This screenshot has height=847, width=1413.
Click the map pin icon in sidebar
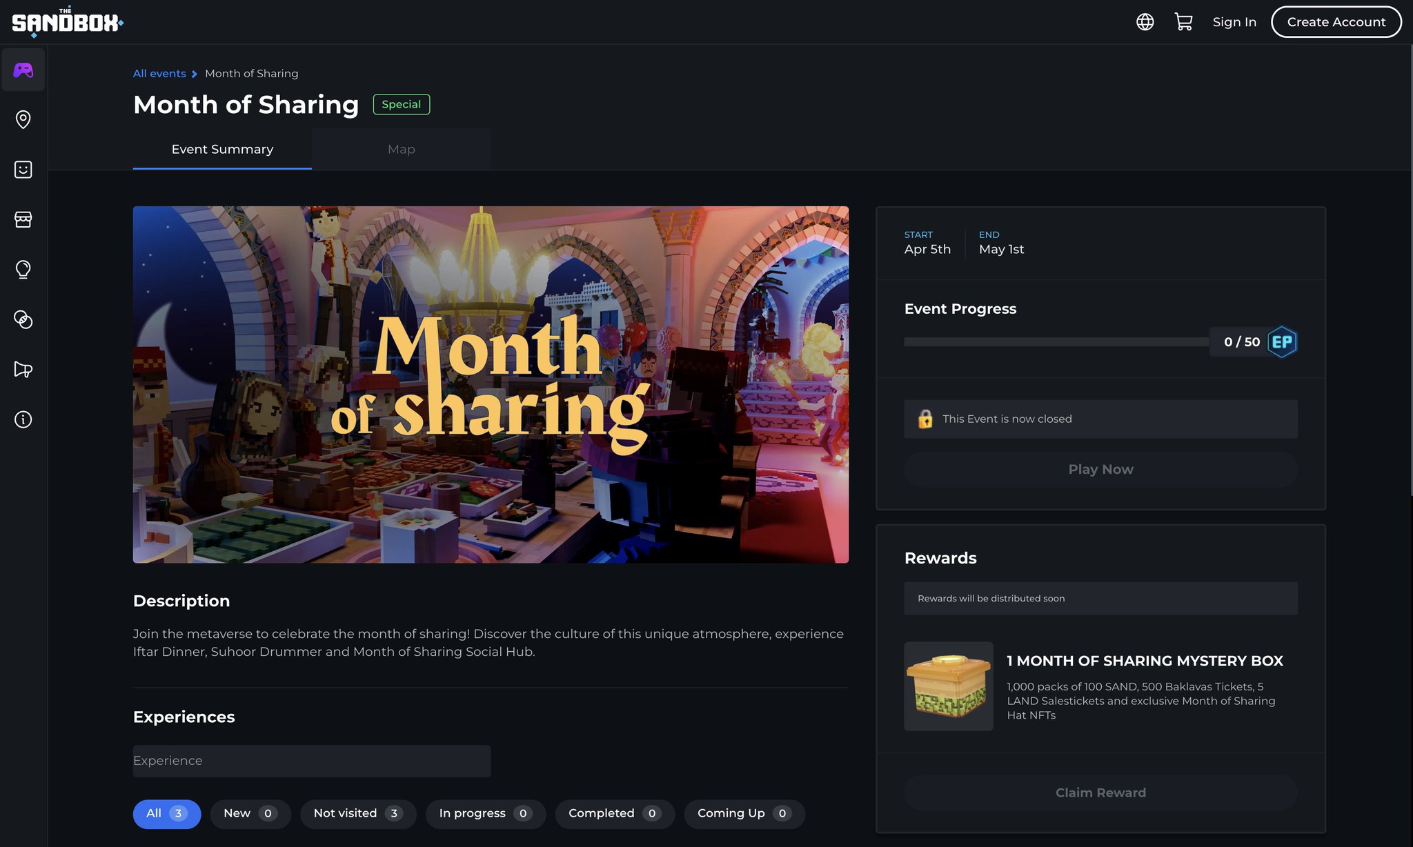click(x=23, y=119)
